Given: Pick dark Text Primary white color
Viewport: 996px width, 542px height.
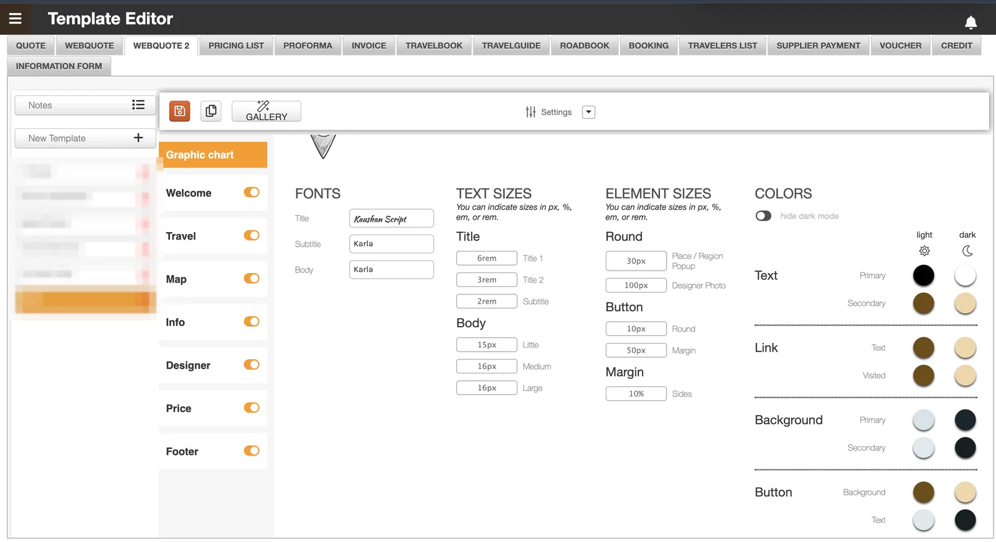Looking at the screenshot, I should pos(965,275).
